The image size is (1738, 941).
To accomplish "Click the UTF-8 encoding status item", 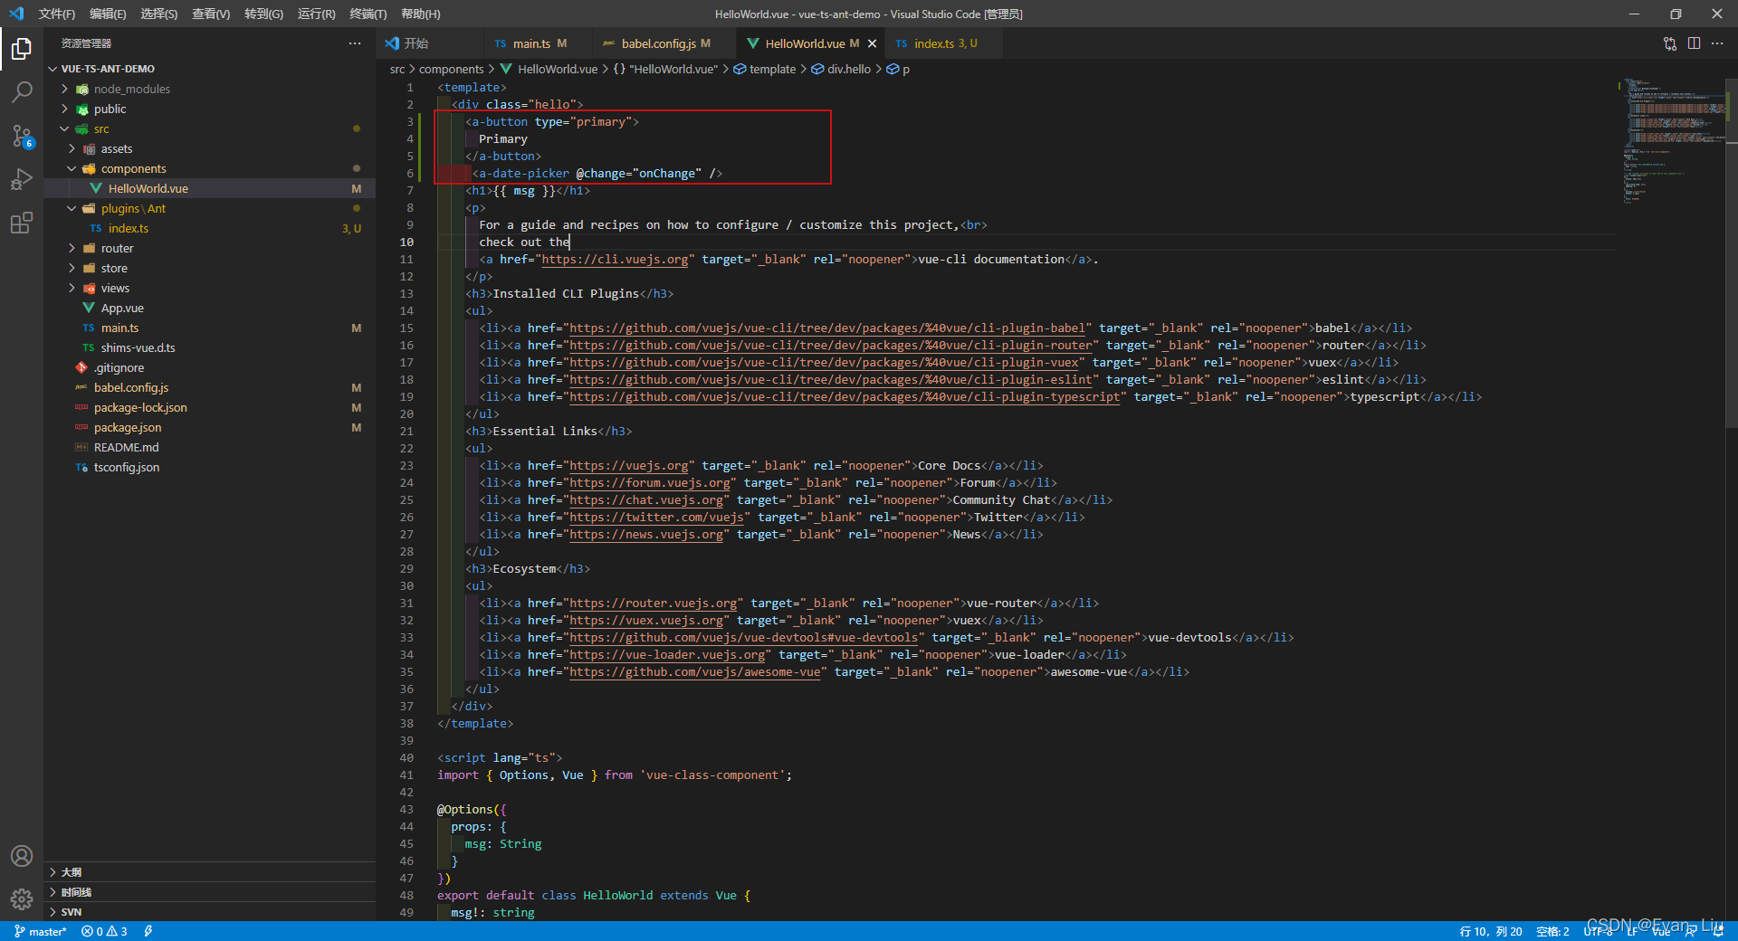I will tap(1598, 931).
